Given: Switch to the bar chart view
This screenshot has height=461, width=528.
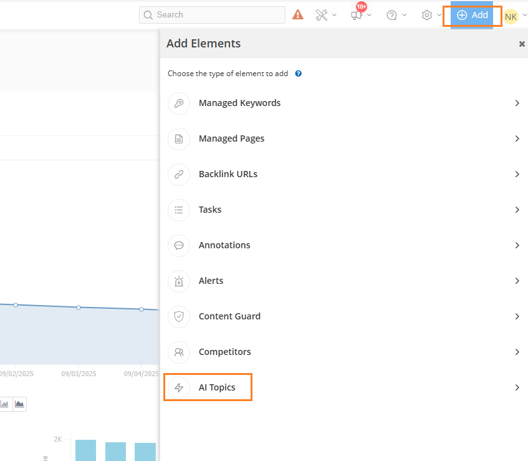Looking at the screenshot, I should (x=5, y=404).
